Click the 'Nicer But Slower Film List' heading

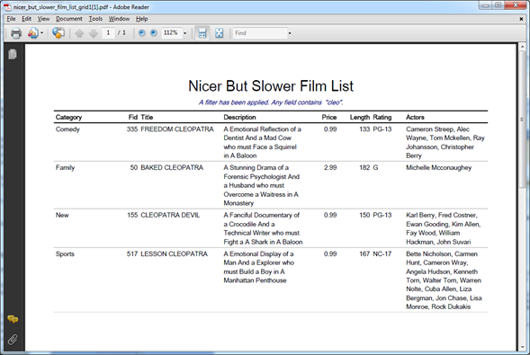[x=271, y=85]
